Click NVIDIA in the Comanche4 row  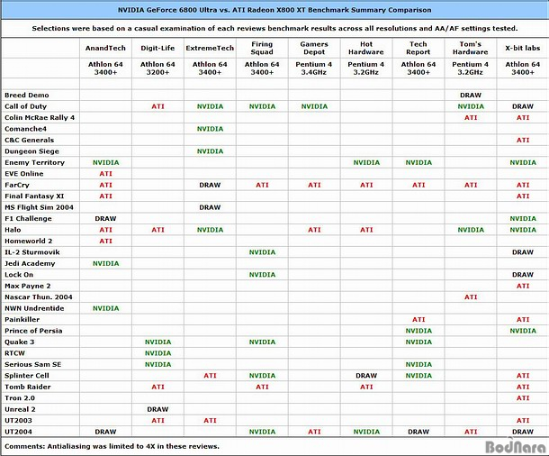point(210,129)
